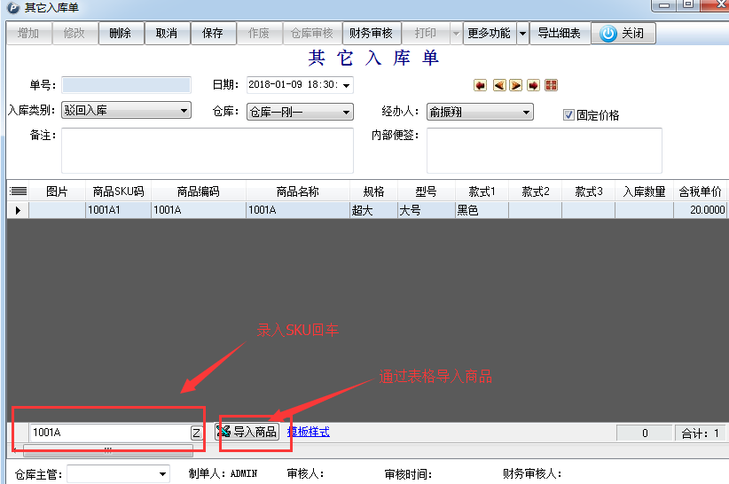
Task: Go to the first record arrow icon
Action: click(x=480, y=85)
